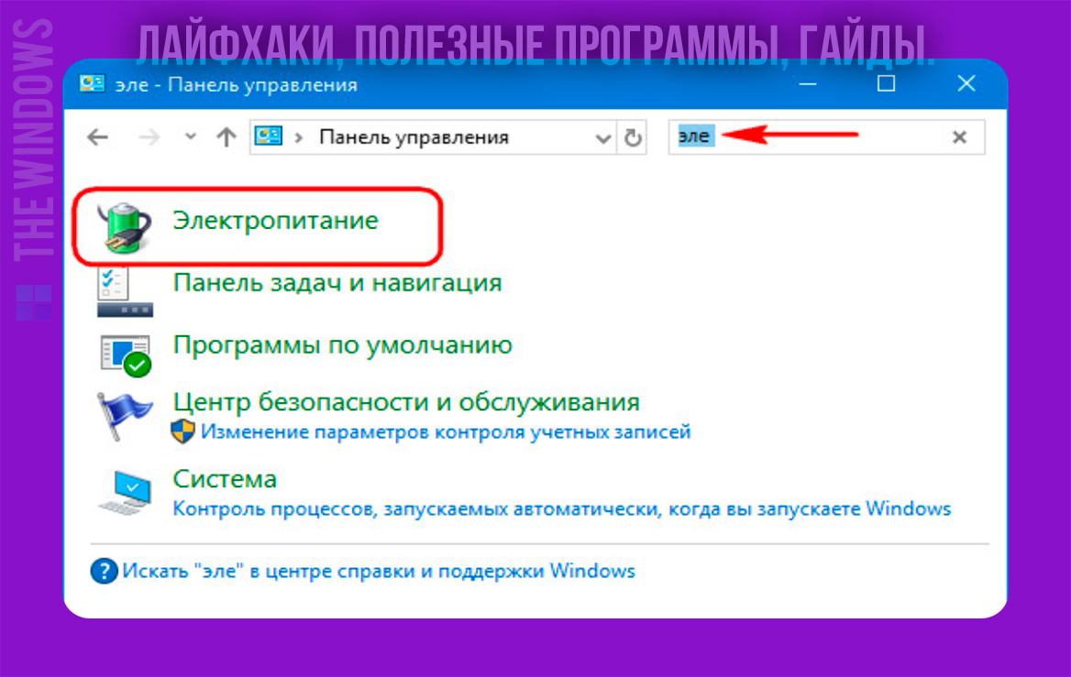Open Изменение параметров контроля учетных записей
Screen dimensions: 1071x677
446,432
